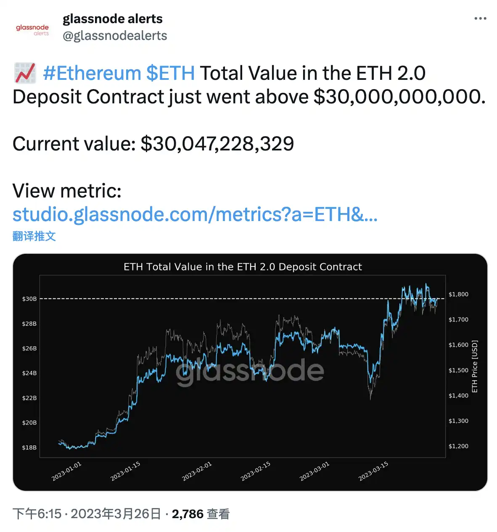This screenshot has height=532, width=497.
Task: Click the 2023-01-01 date label
Action: (x=66, y=471)
